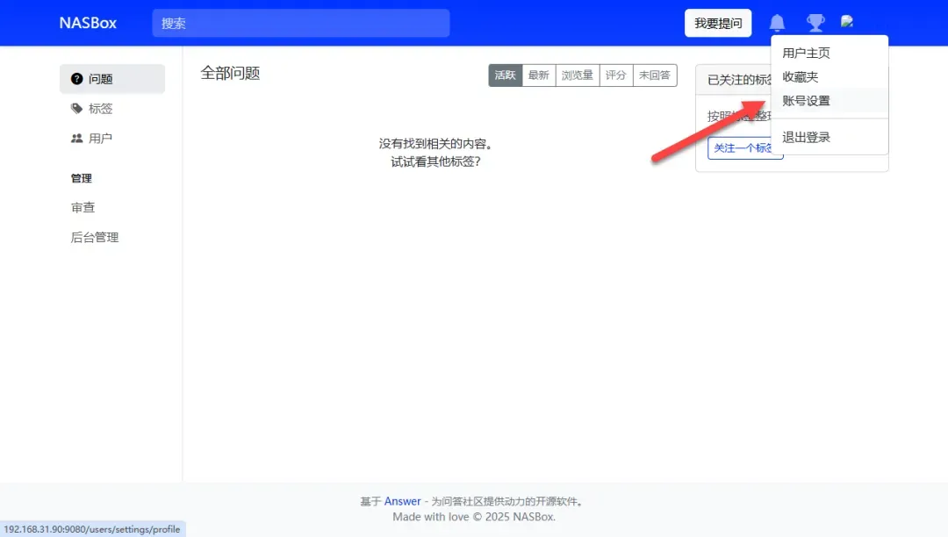
Task: Sort questions by 评分
Action: click(x=616, y=75)
